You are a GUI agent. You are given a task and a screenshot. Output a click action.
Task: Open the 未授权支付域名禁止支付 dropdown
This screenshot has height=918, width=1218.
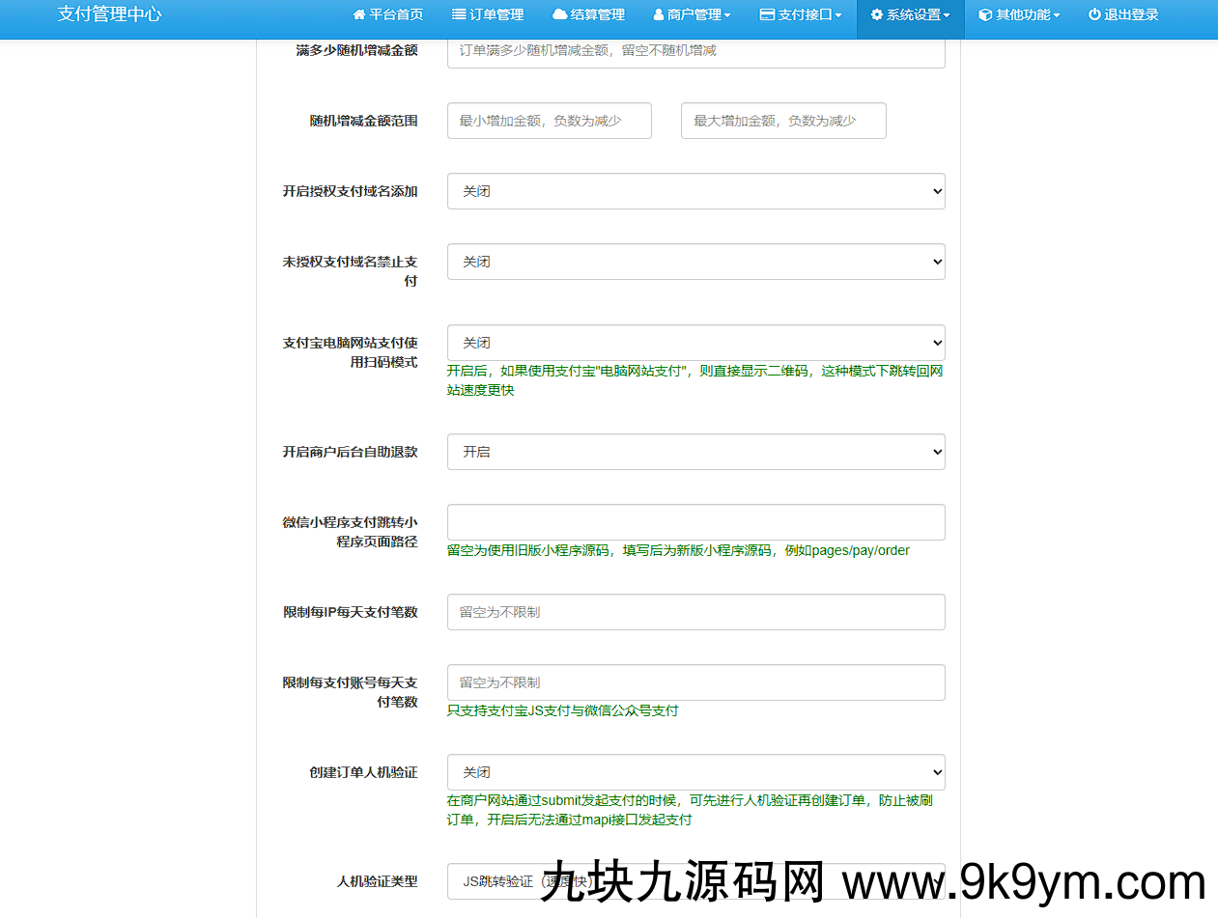pos(695,262)
